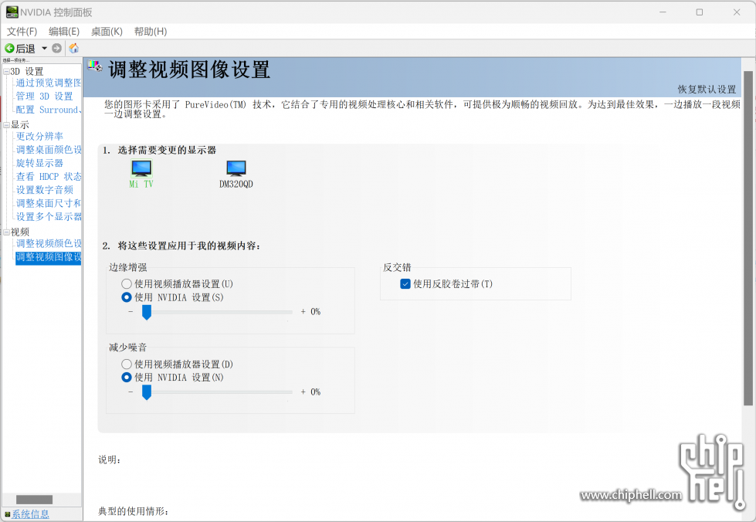Click plus sign of noise reduction slider
756x522 pixels.
303,391
